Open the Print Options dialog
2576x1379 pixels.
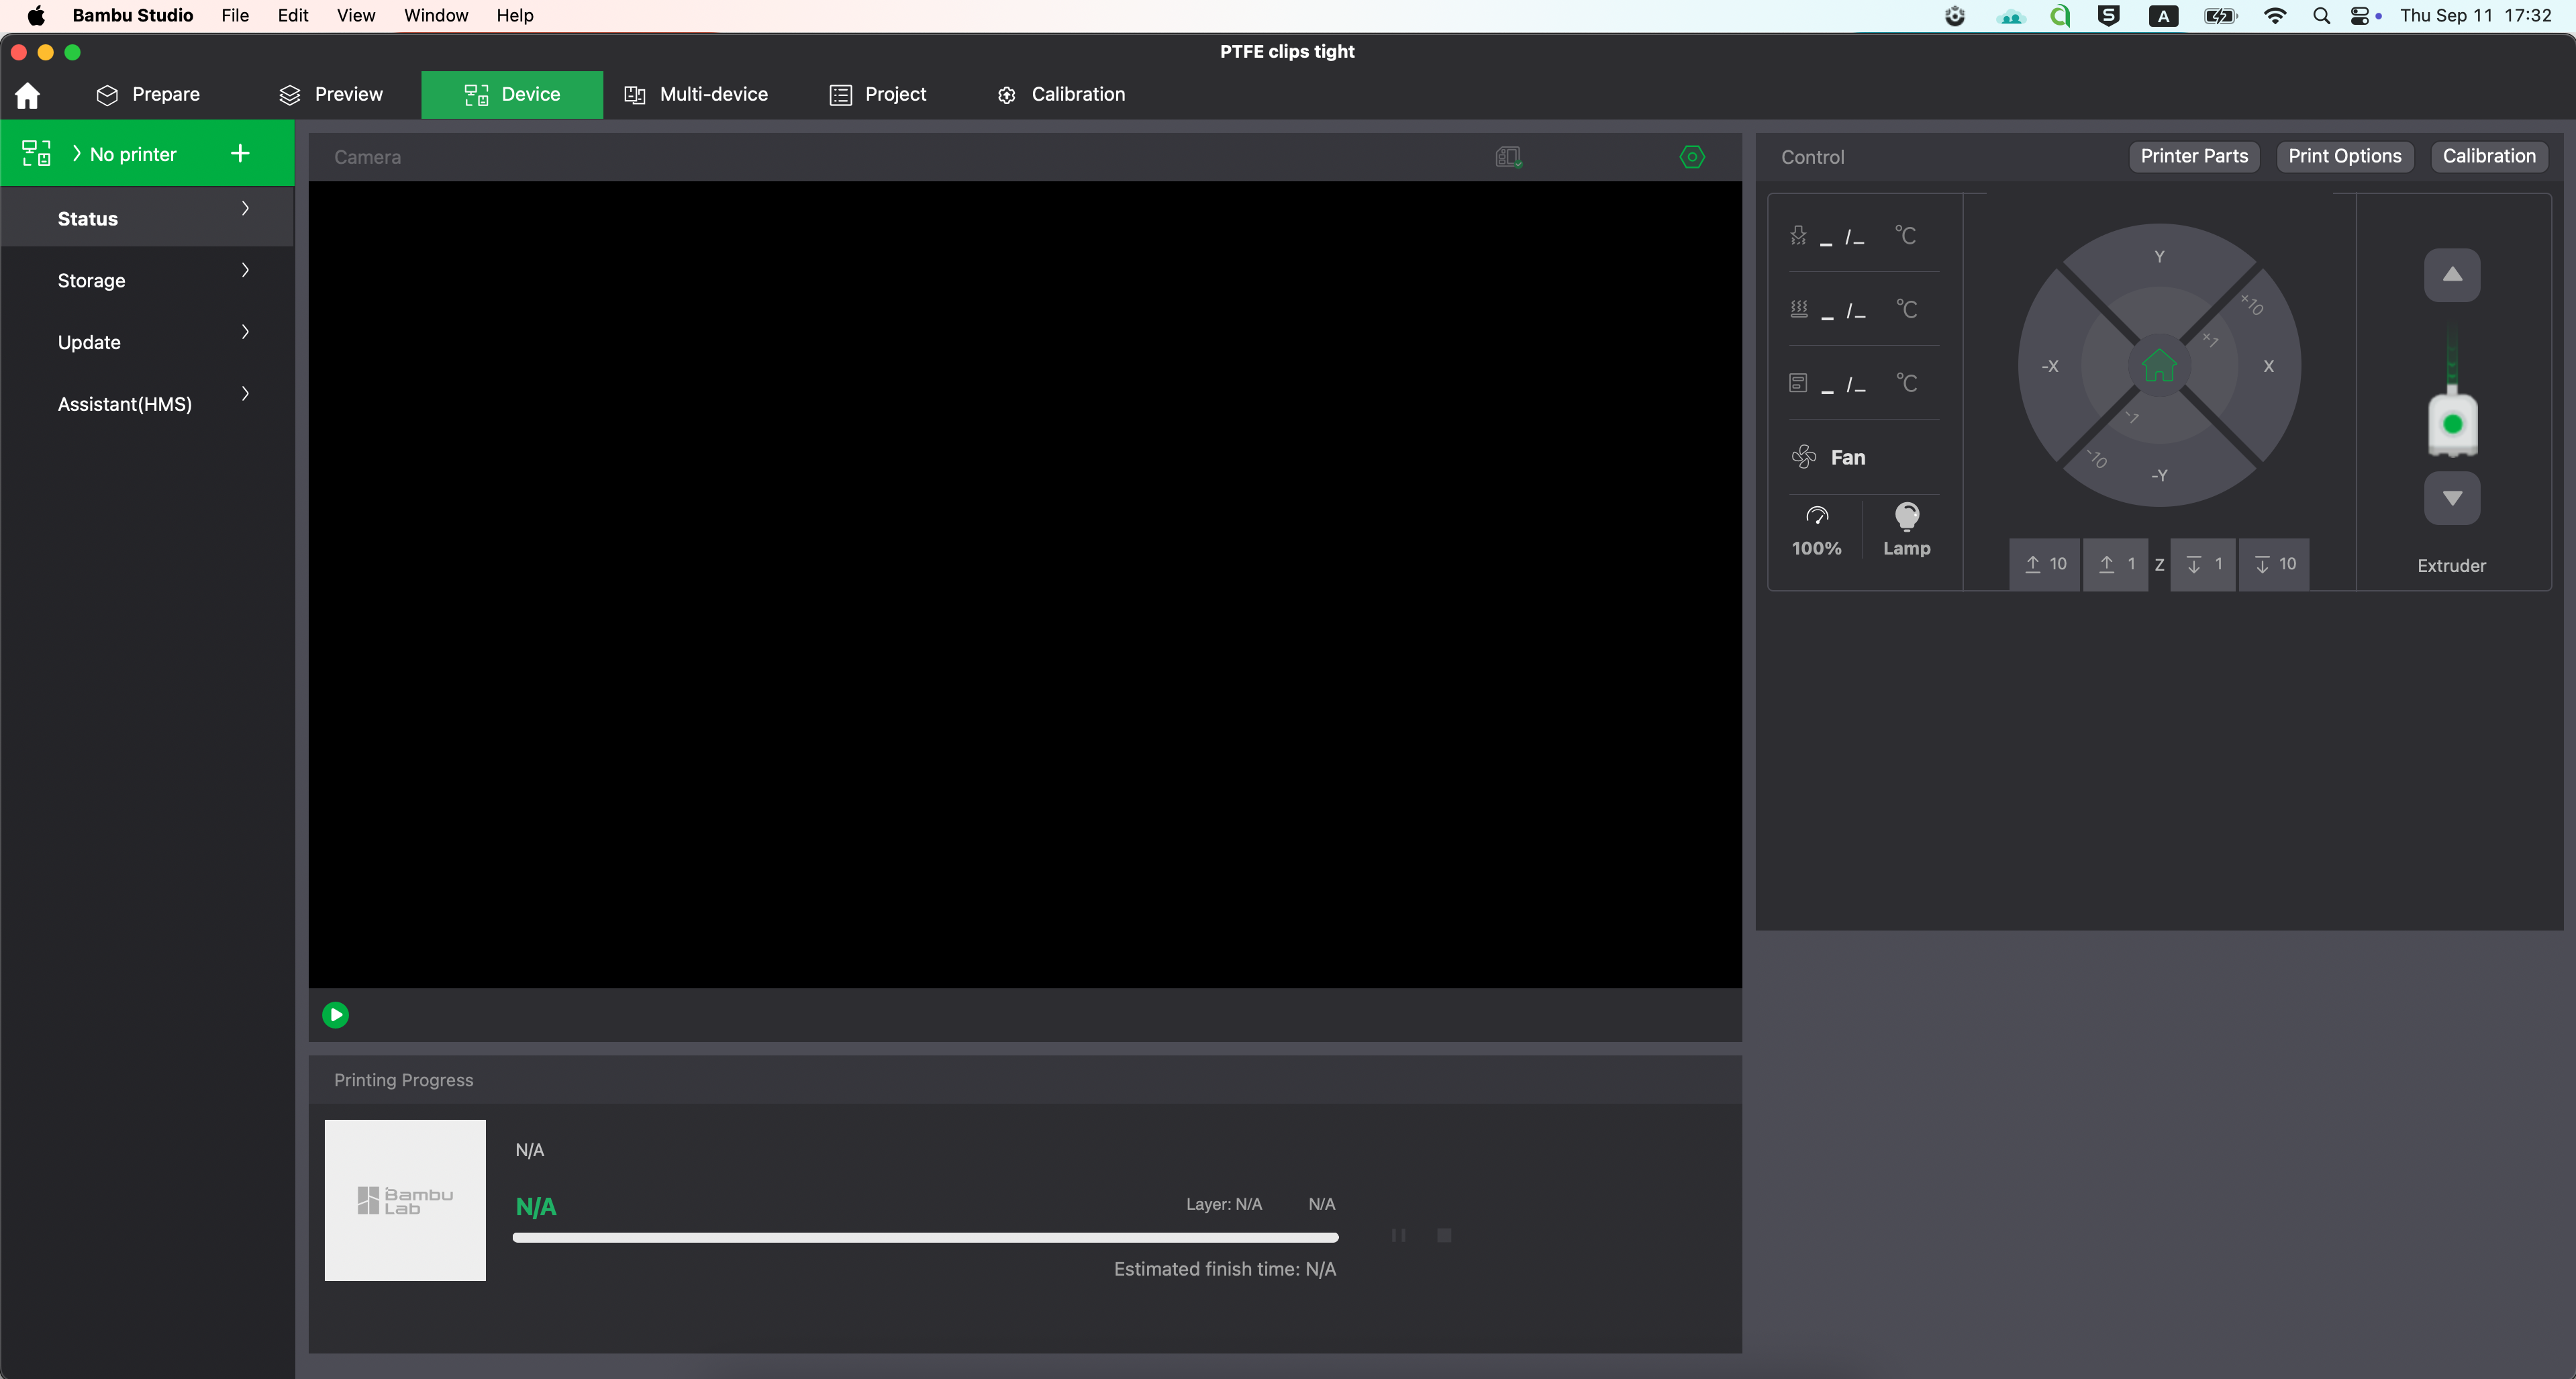click(2345, 156)
